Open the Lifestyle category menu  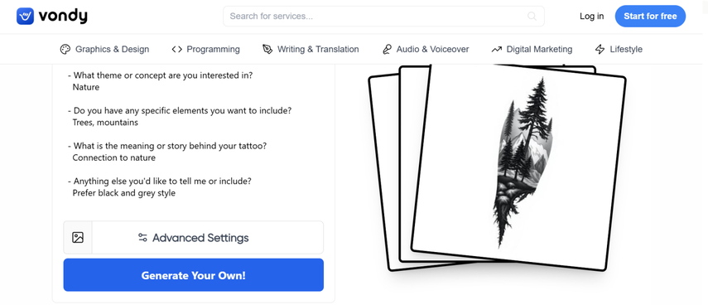click(x=619, y=49)
